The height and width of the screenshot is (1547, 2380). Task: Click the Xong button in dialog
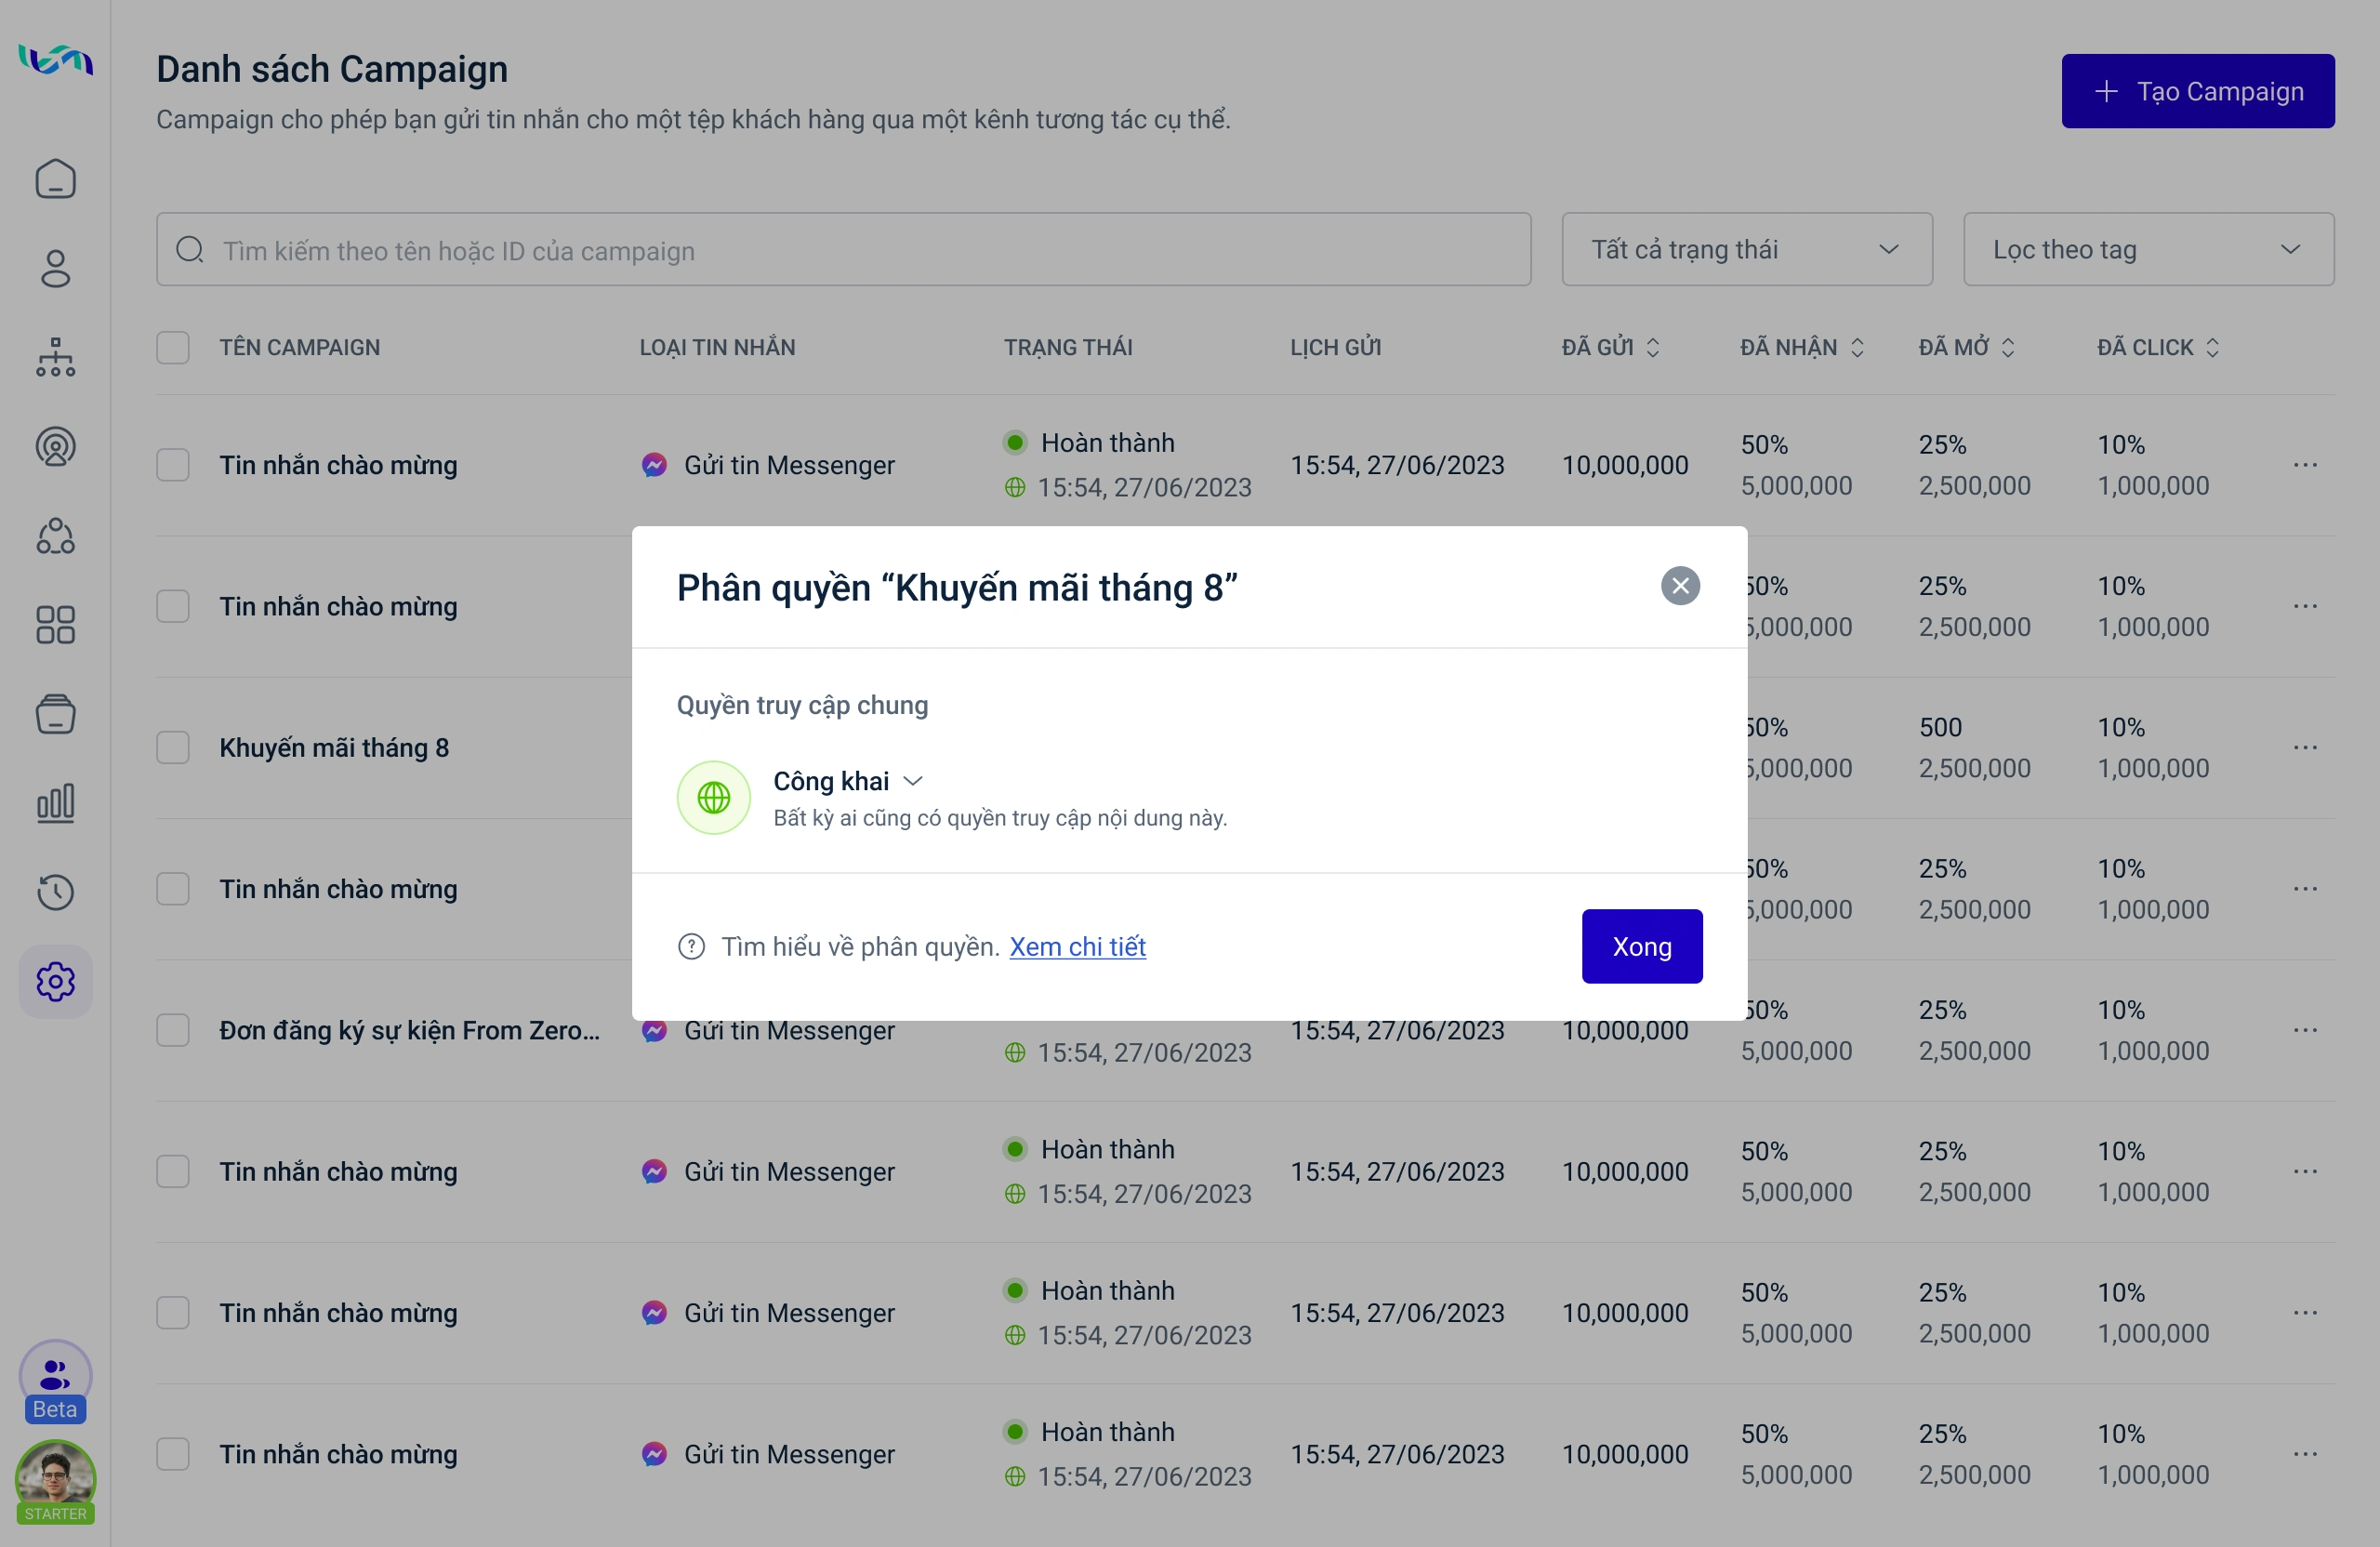coord(1641,946)
